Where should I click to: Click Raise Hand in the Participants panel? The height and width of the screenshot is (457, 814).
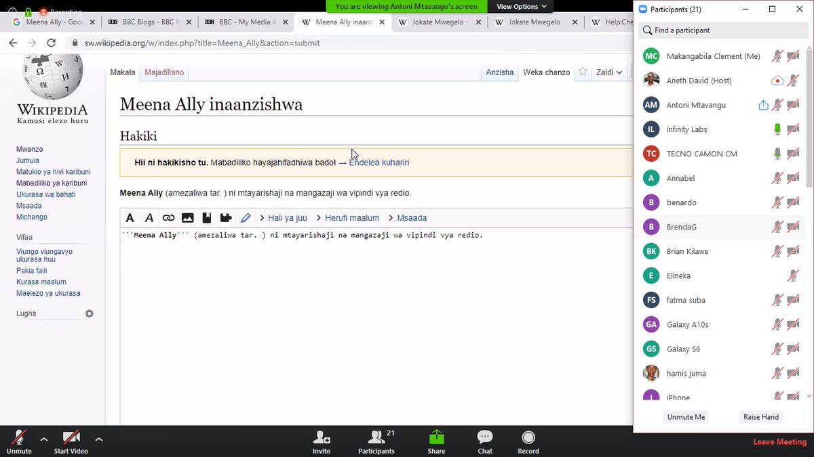pos(760,416)
